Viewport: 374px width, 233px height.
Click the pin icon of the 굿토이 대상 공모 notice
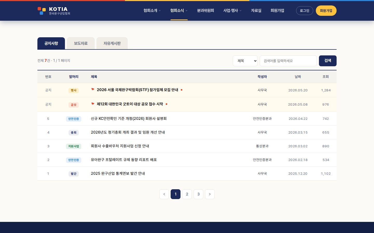click(x=93, y=104)
